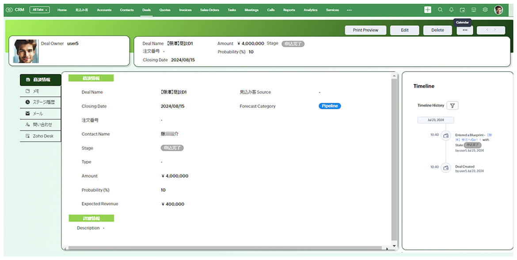
Task: Go to the Home tab
Action: coord(62,10)
